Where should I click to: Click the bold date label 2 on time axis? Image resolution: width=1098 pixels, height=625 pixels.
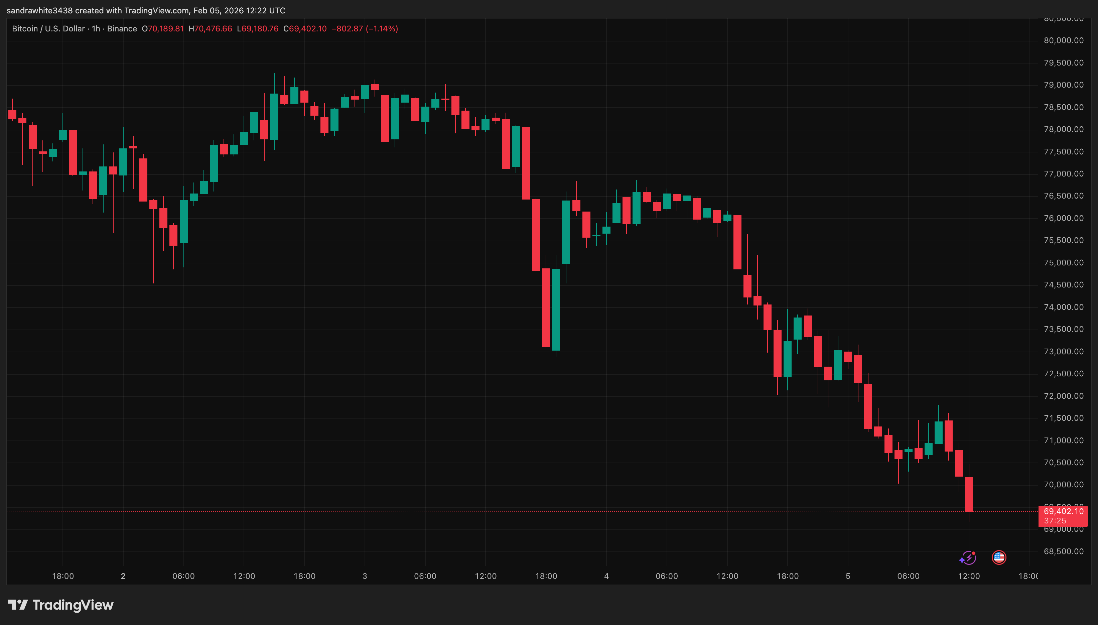point(123,577)
